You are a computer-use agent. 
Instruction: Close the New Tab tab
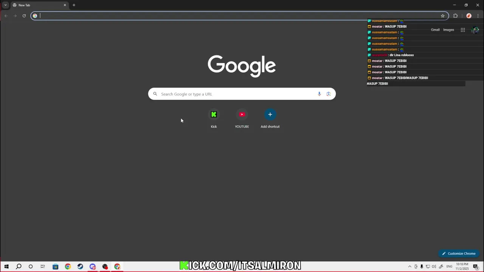[x=65, y=5]
